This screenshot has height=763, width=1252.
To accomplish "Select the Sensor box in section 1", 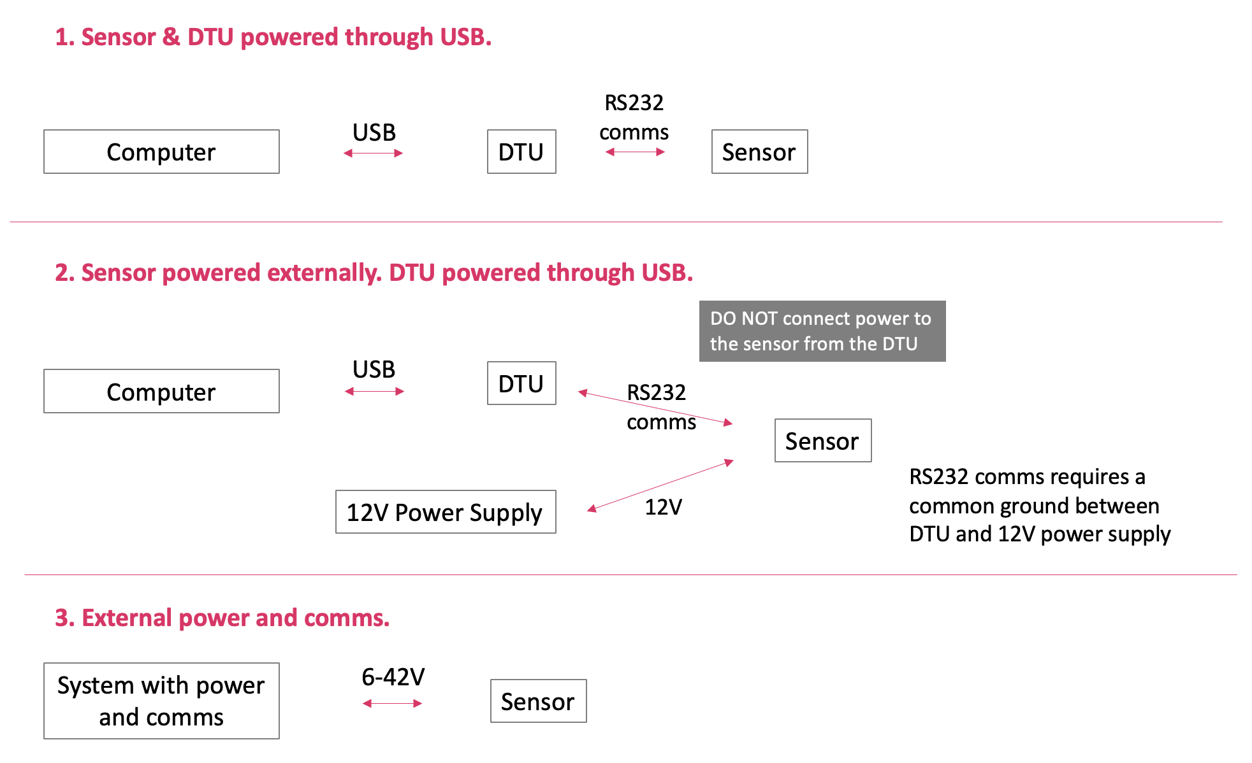I will 759,152.
